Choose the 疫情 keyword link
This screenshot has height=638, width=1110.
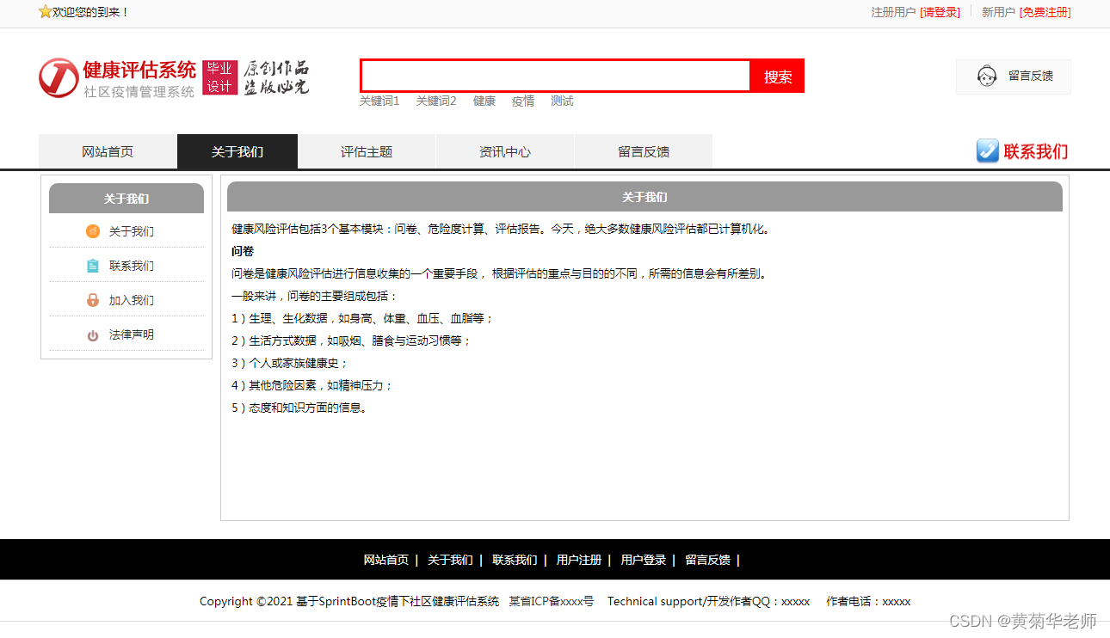tap(523, 101)
